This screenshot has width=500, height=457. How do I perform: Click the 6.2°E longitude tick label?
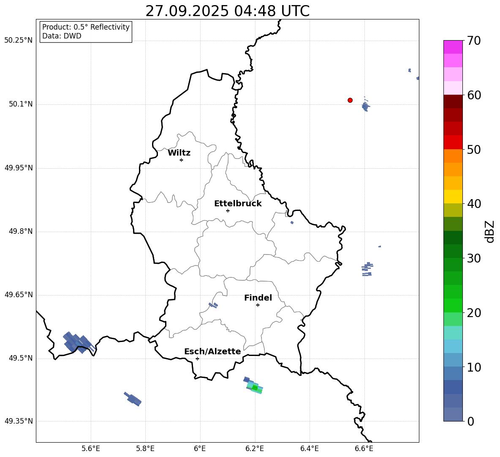pyautogui.click(x=255, y=449)
